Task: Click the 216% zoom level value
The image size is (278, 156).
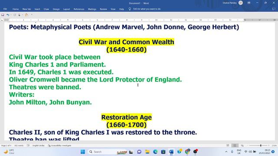Action: click(274, 146)
